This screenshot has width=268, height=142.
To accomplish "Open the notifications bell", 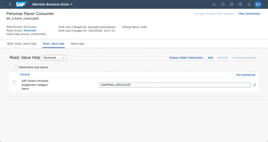I will pyautogui.click(x=249, y=4).
